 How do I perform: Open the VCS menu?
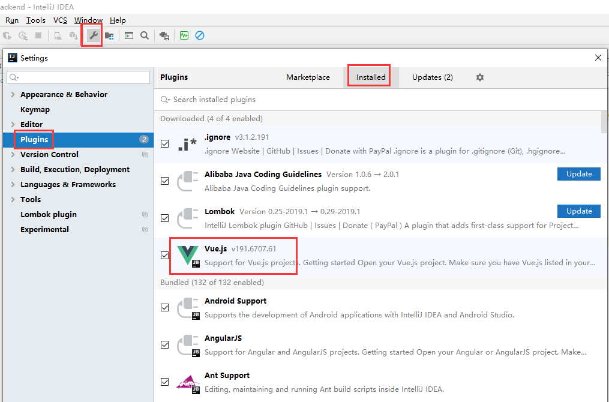click(x=60, y=20)
